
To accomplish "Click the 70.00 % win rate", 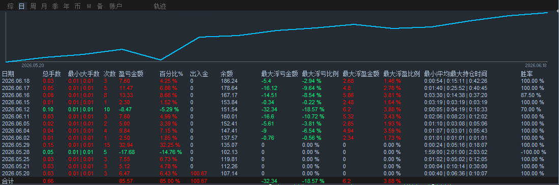I will pos(531,109).
